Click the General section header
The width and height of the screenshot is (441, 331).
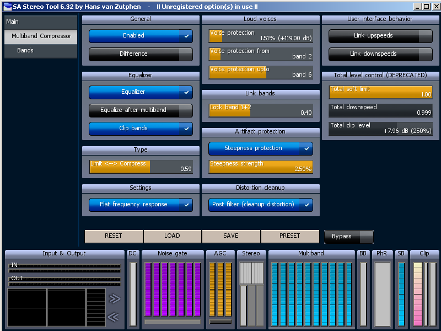[141, 19]
